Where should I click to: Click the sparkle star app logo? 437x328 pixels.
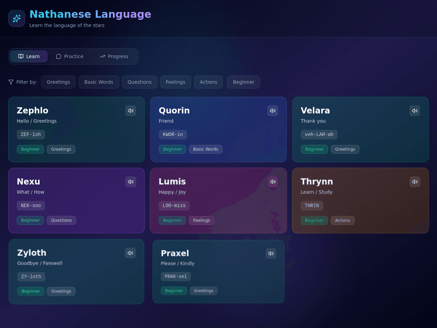pos(17,18)
